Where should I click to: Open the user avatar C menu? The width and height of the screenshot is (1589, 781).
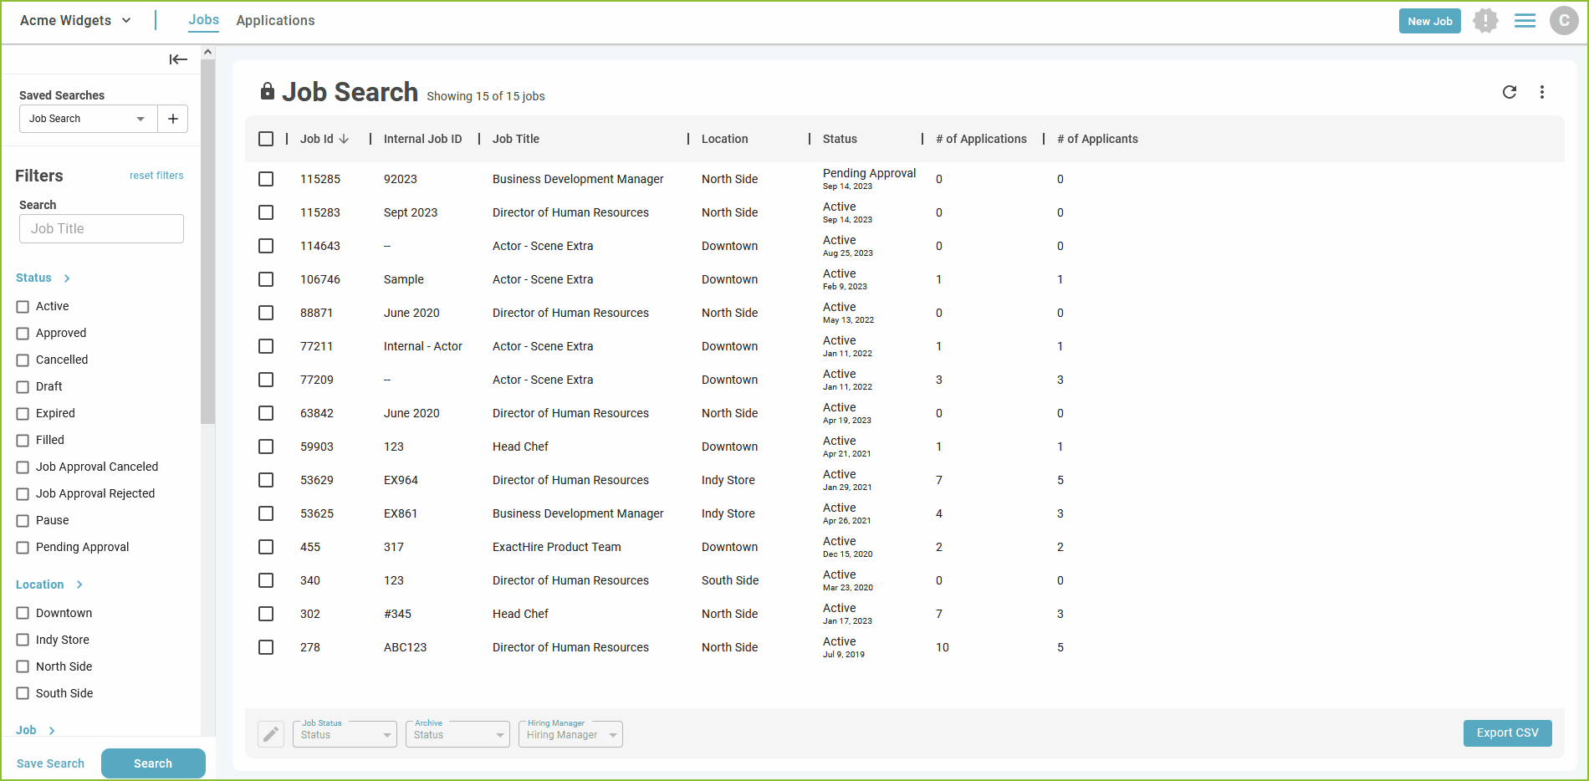(1564, 21)
